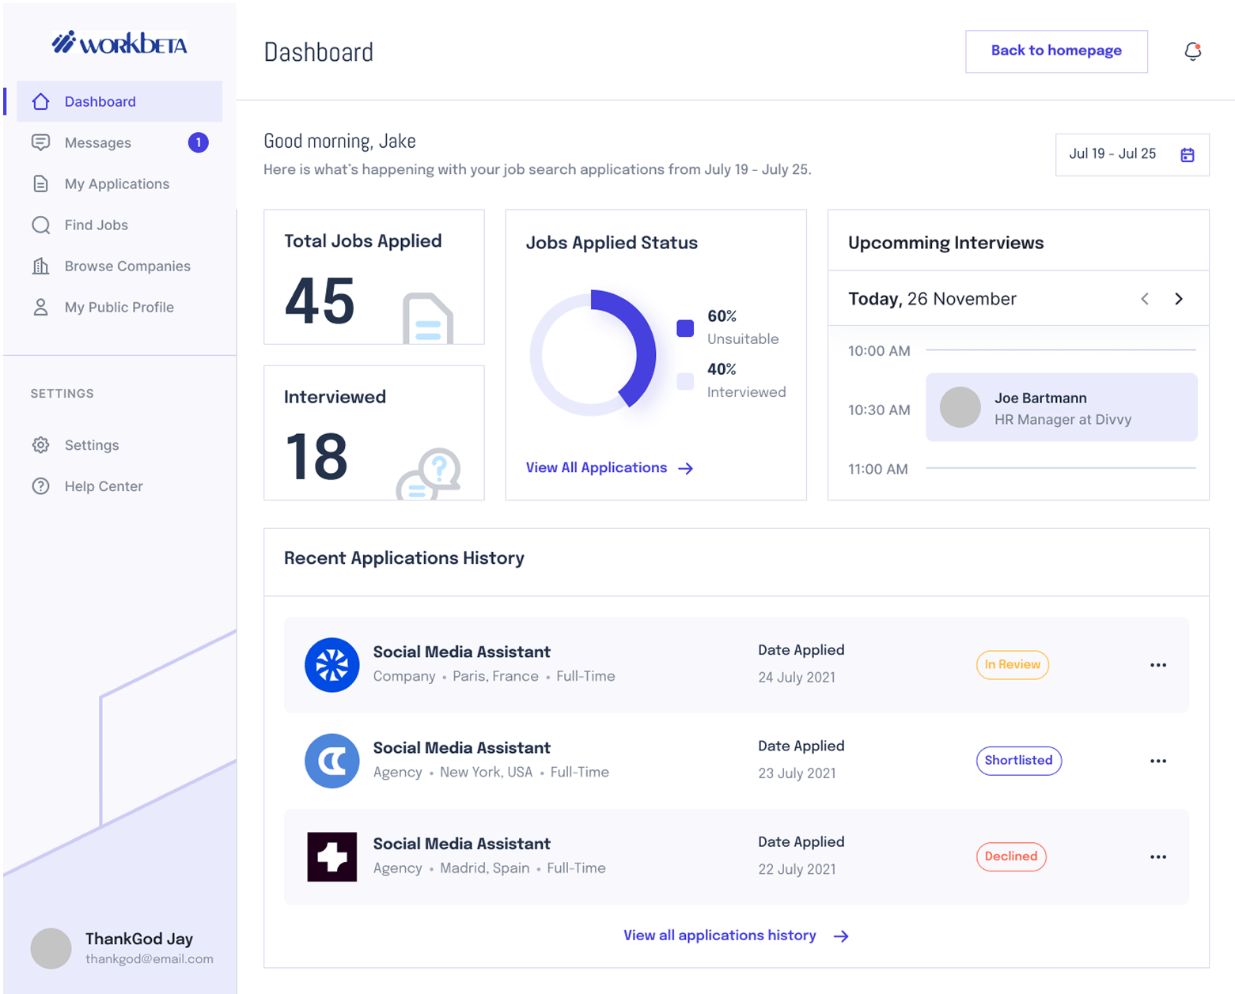Open the calendar icon in date range
This screenshot has width=1235, height=994.
(x=1187, y=155)
